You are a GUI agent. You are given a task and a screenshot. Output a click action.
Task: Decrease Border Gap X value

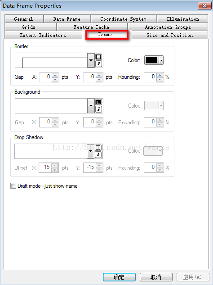pos(55,79)
